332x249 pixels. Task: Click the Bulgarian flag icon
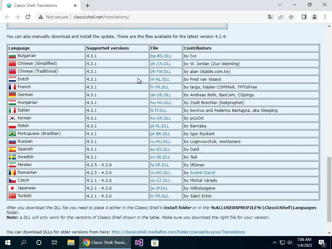(x=12, y=56)
